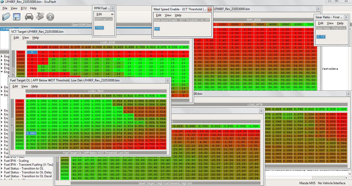Click the car icon in the toolbar
This screenshot has width=352, height=186.
pyautogui.click(x=29, y=17)
